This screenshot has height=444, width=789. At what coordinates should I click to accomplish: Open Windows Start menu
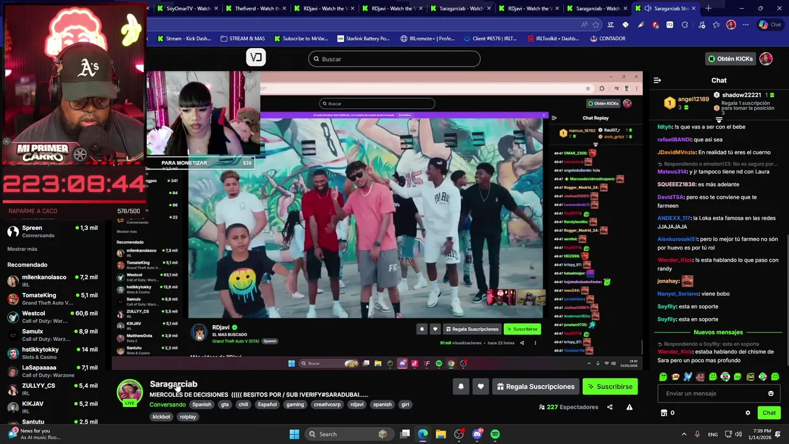[x=294, y=434]
